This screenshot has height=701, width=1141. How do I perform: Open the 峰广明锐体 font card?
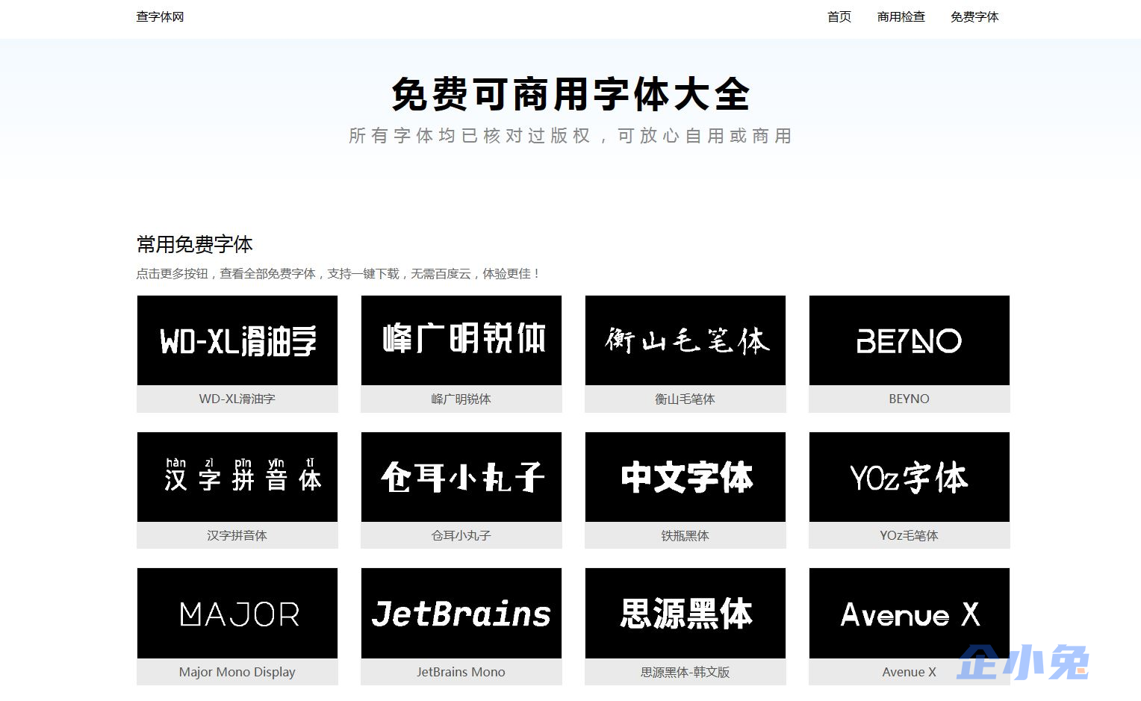[x=461, y=340]
